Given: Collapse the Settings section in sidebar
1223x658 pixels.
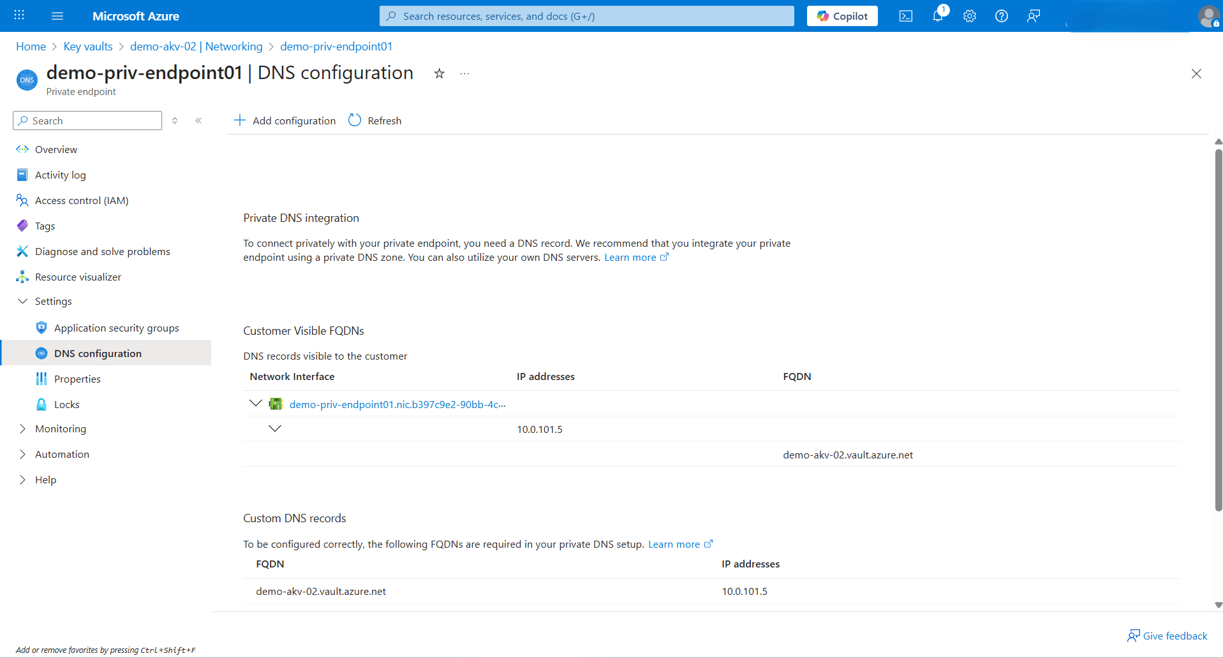Looking at the screenshot, I should pos(23,301).
